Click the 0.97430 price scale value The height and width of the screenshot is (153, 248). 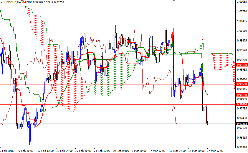point(242,118)
